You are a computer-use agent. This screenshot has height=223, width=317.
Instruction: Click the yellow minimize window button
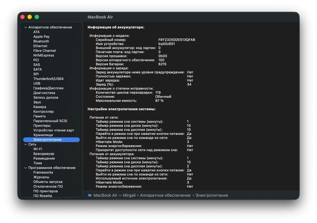click(30, 17)
